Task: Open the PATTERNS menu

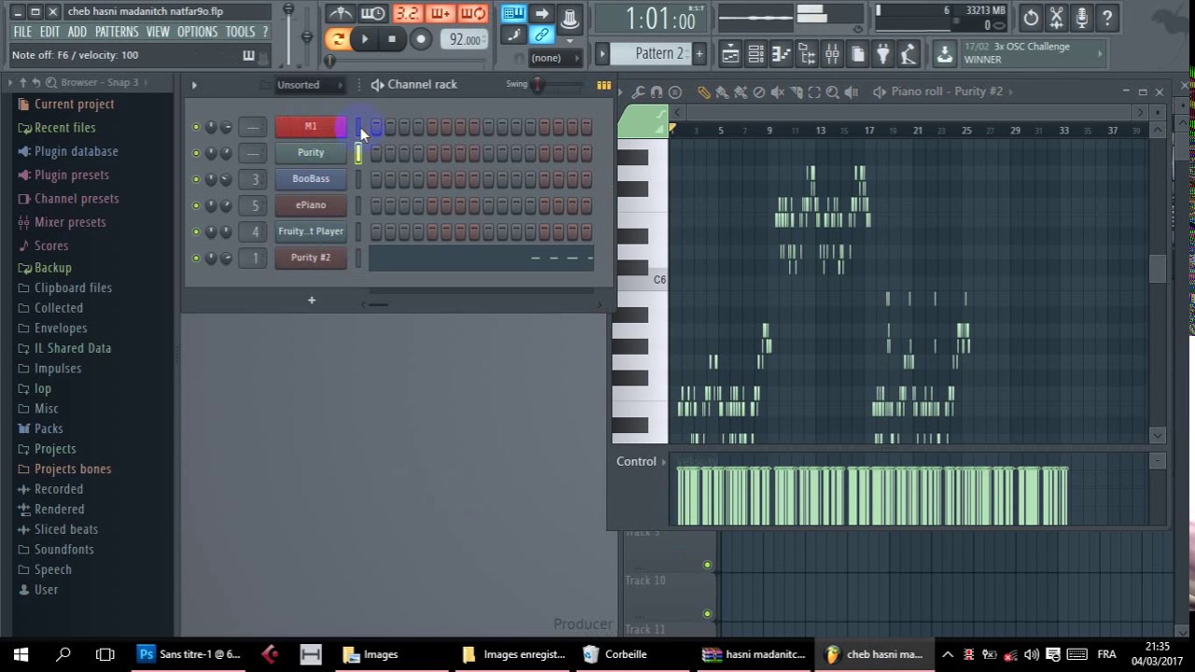Action: point(117,32)
